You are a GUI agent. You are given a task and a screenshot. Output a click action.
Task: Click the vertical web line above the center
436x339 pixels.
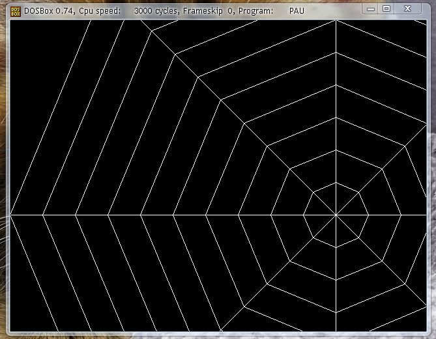click(x=336, y=98)
